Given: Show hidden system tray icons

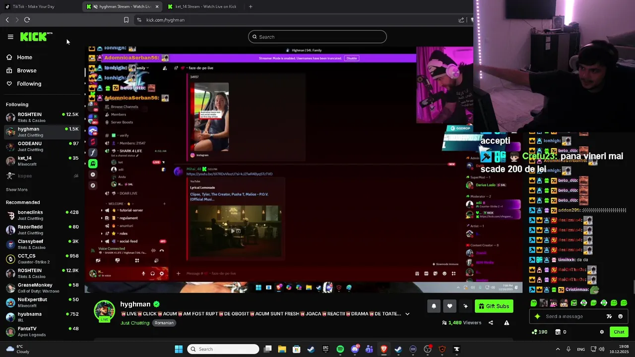Looking at the screenshot, I should 558,349.
